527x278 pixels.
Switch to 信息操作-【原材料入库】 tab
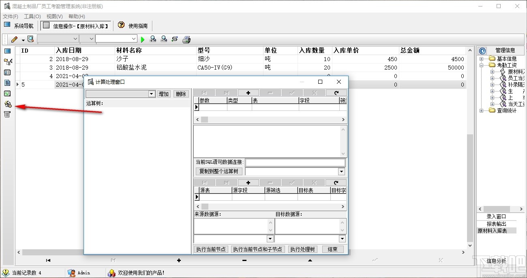pos(76,25)
